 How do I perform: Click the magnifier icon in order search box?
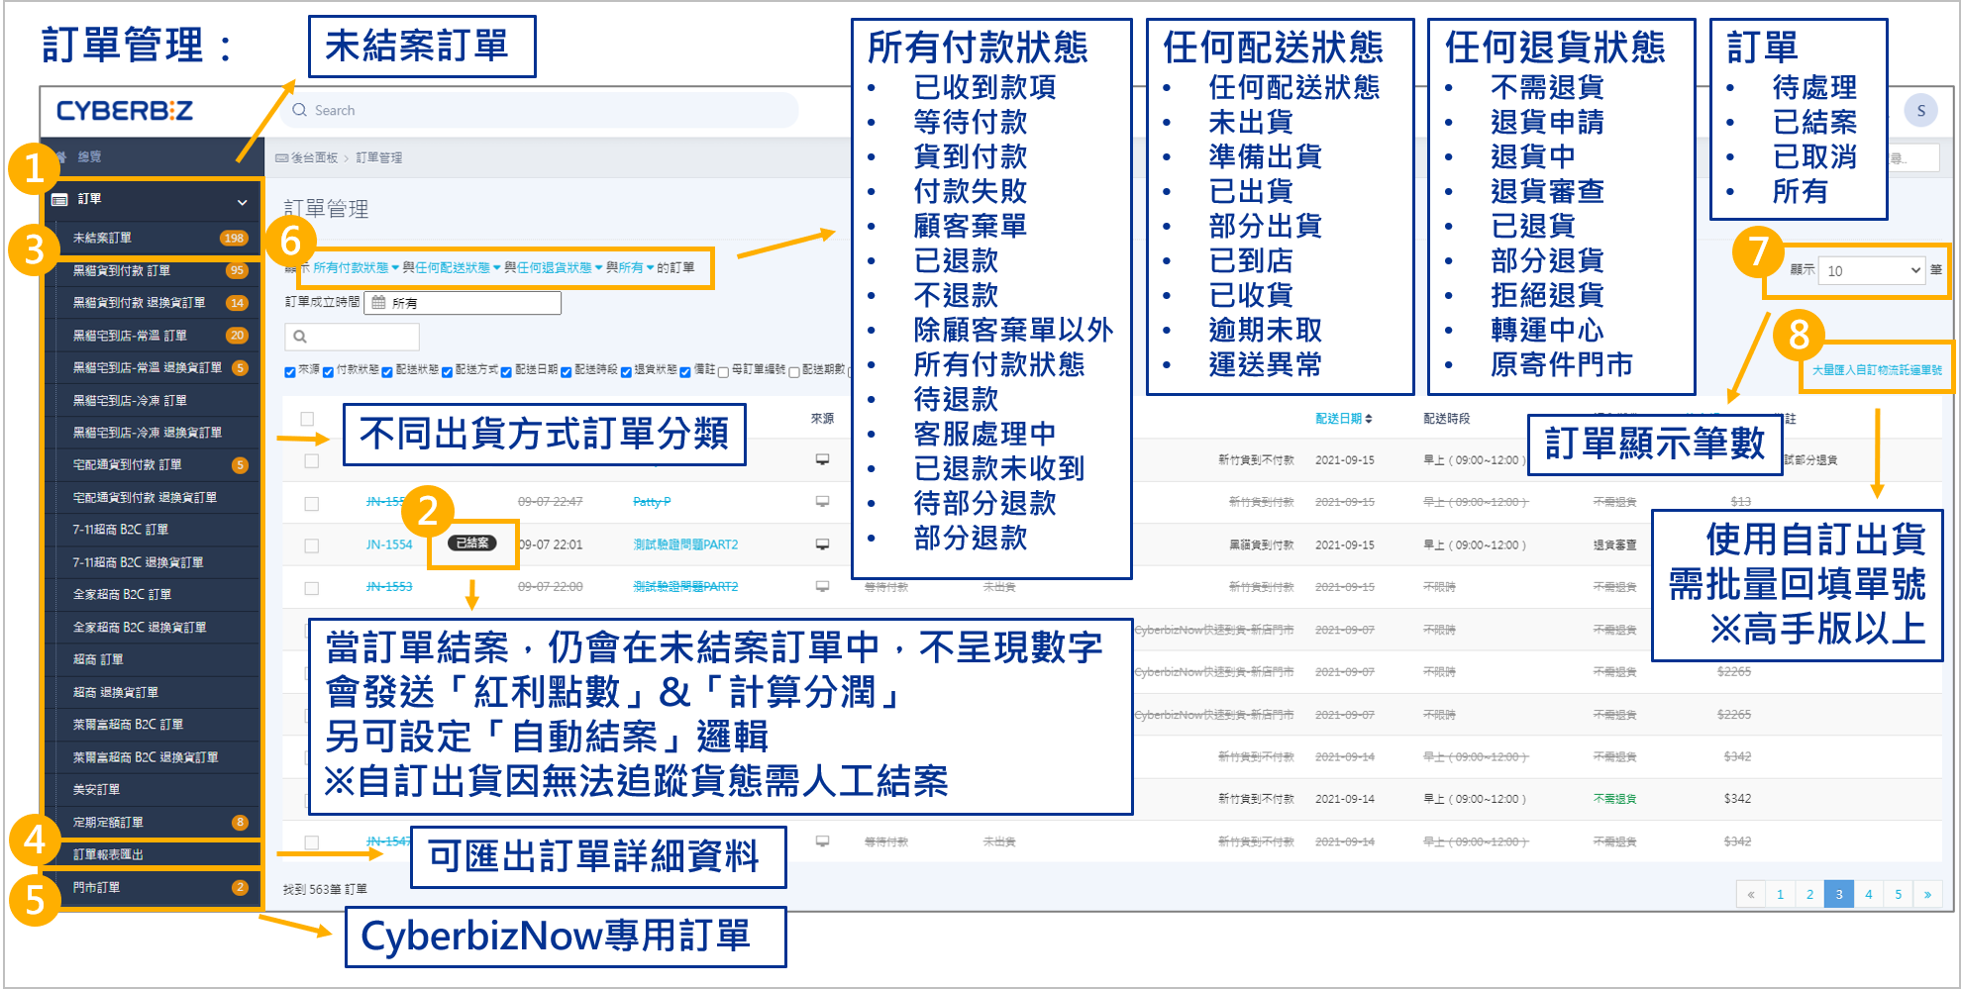click(x=300, y=337)
